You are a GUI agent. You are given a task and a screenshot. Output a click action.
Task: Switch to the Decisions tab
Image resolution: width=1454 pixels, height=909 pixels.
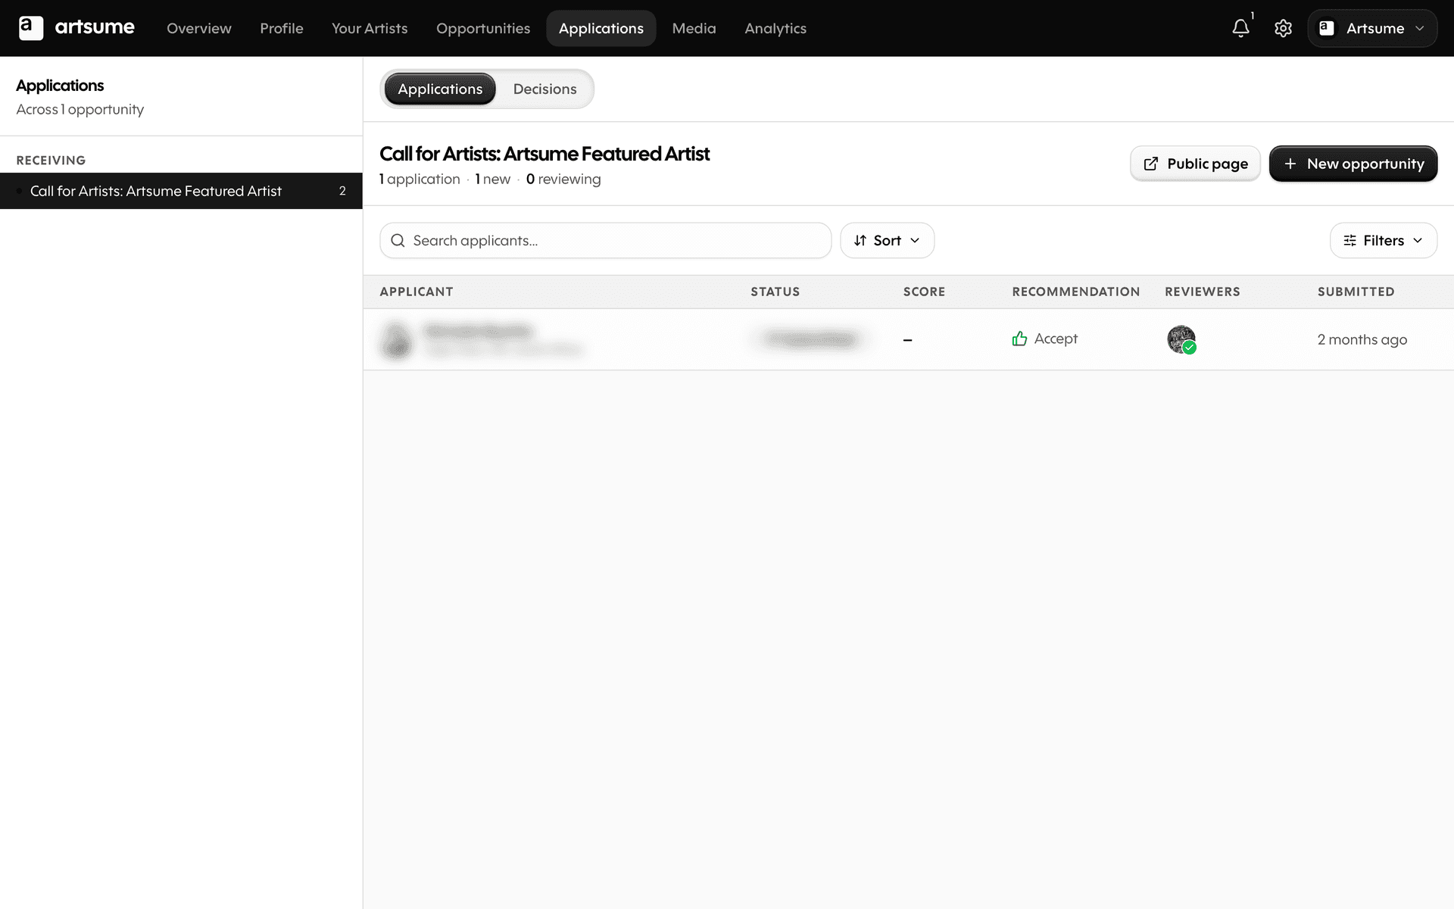click(544, 89)
